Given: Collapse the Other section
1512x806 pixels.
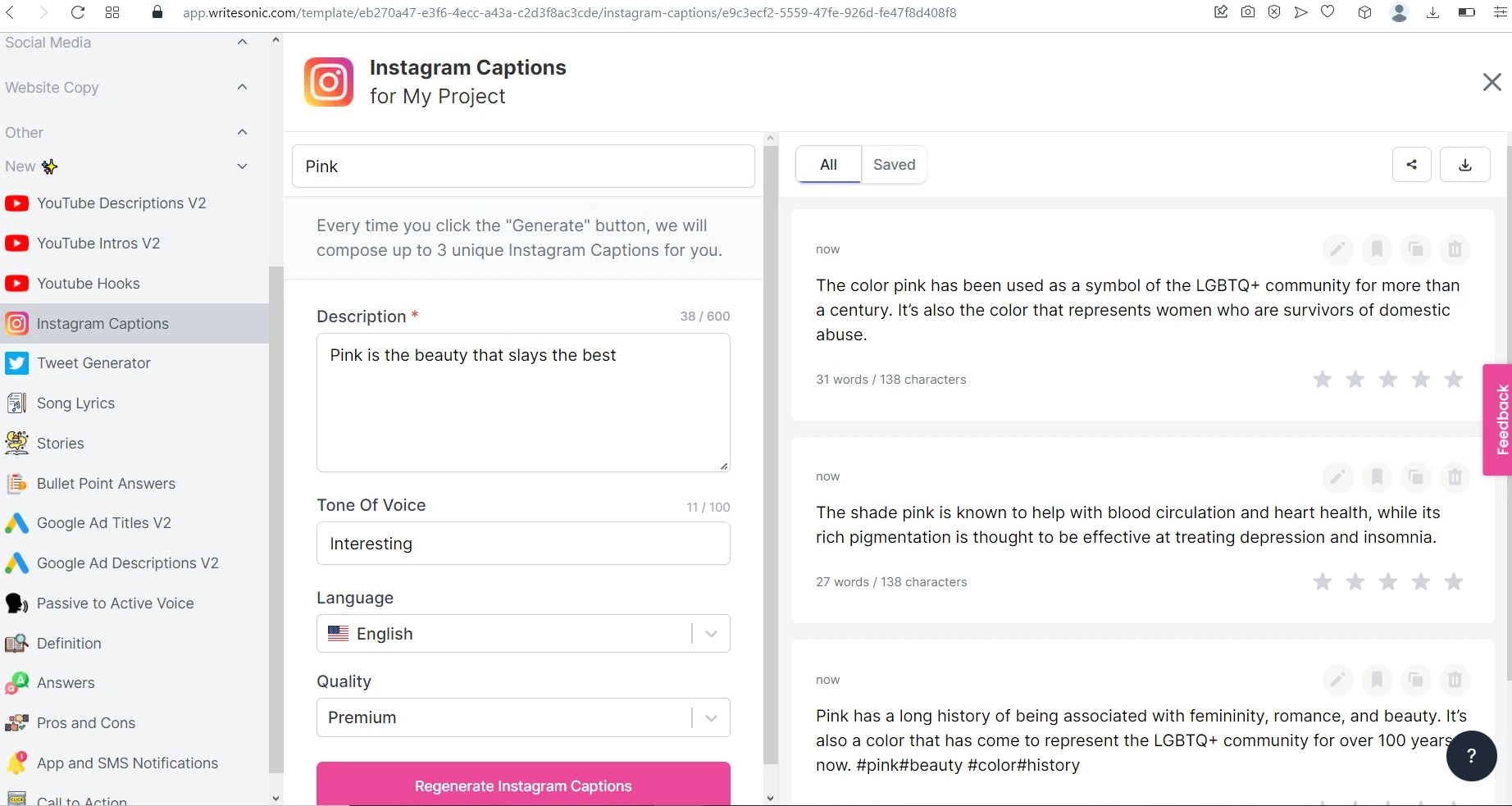Looking at the screenshot, I should [242, 132].
